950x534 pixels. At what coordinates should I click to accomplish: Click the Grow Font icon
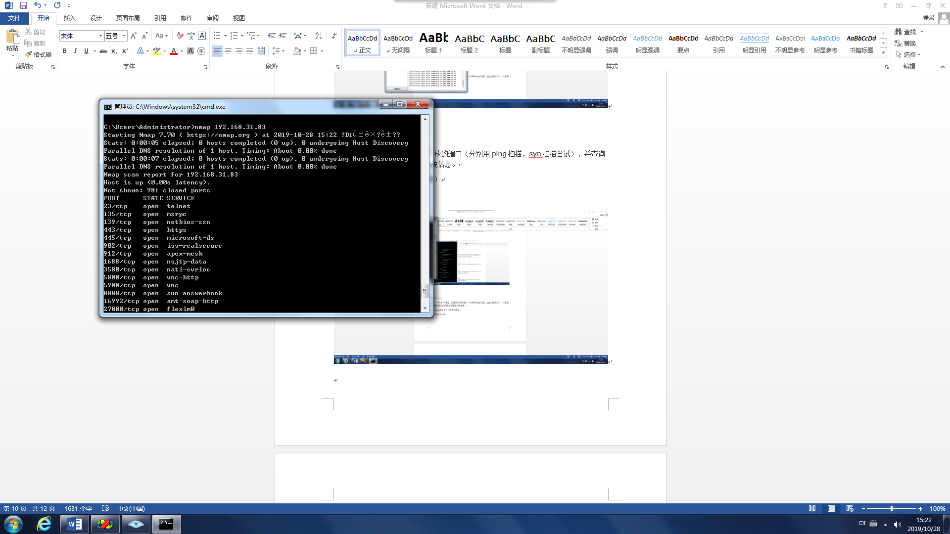(134, 36)
